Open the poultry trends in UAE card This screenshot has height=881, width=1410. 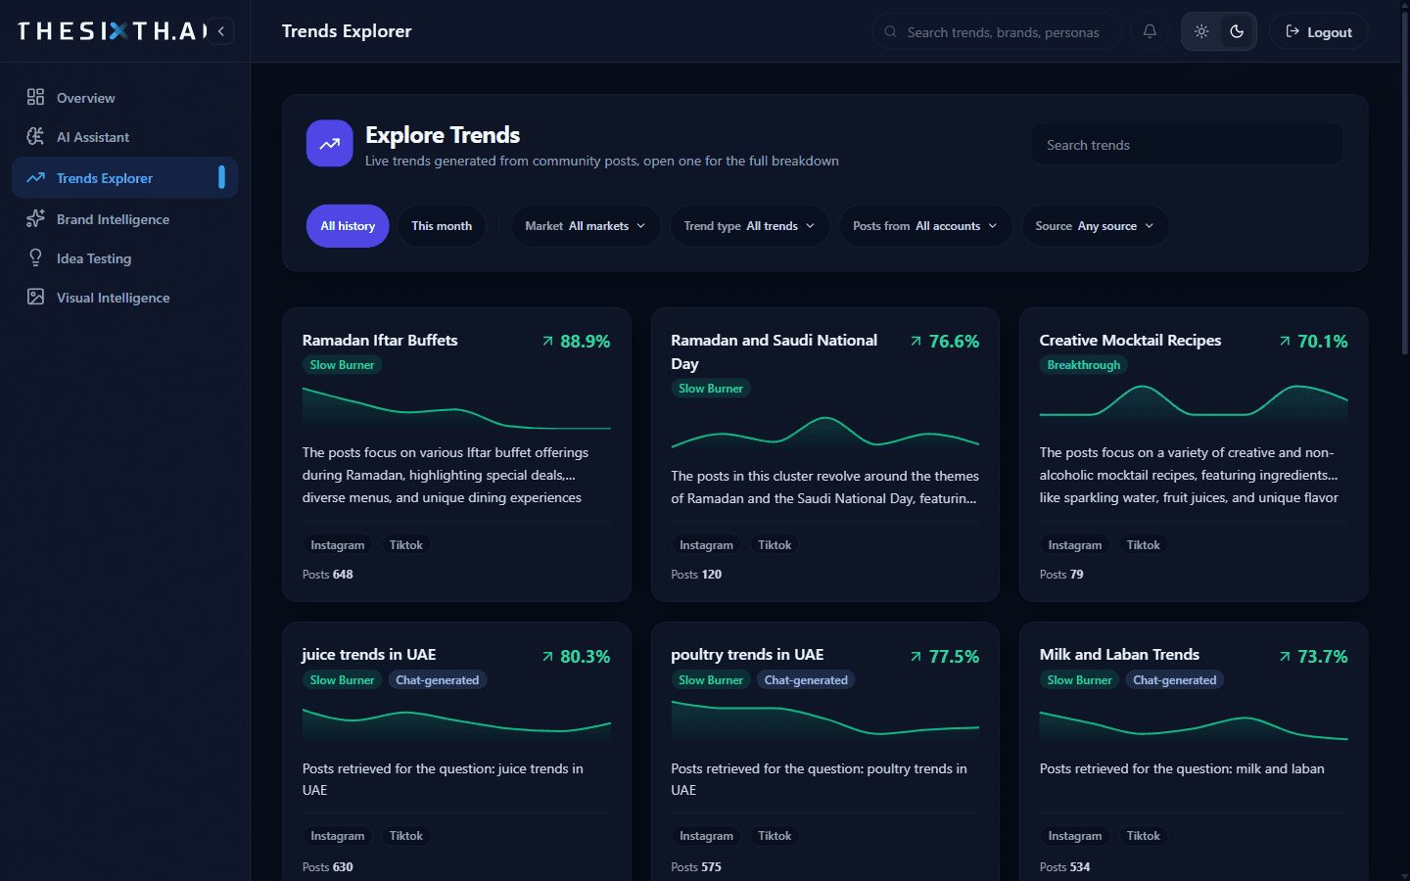point(824,752)
